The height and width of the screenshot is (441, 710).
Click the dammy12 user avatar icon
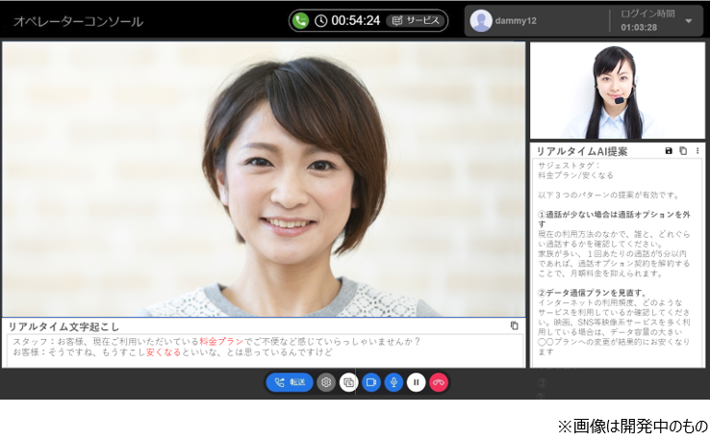pyautogui.click(x=480, y=21)
